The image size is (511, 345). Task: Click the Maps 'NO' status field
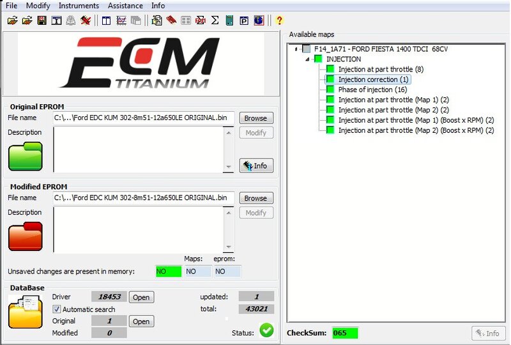point(198,272)
